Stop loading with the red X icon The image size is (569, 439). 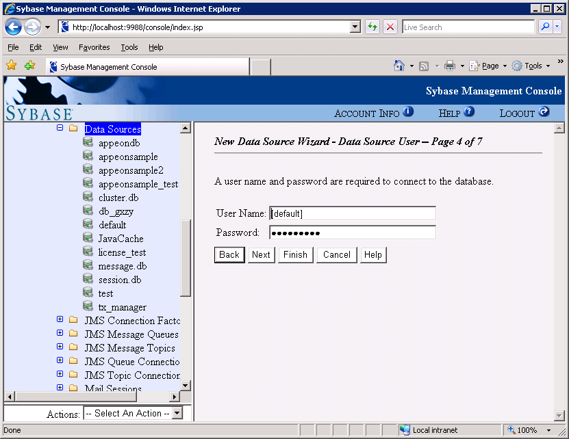[x=390, y=27]
